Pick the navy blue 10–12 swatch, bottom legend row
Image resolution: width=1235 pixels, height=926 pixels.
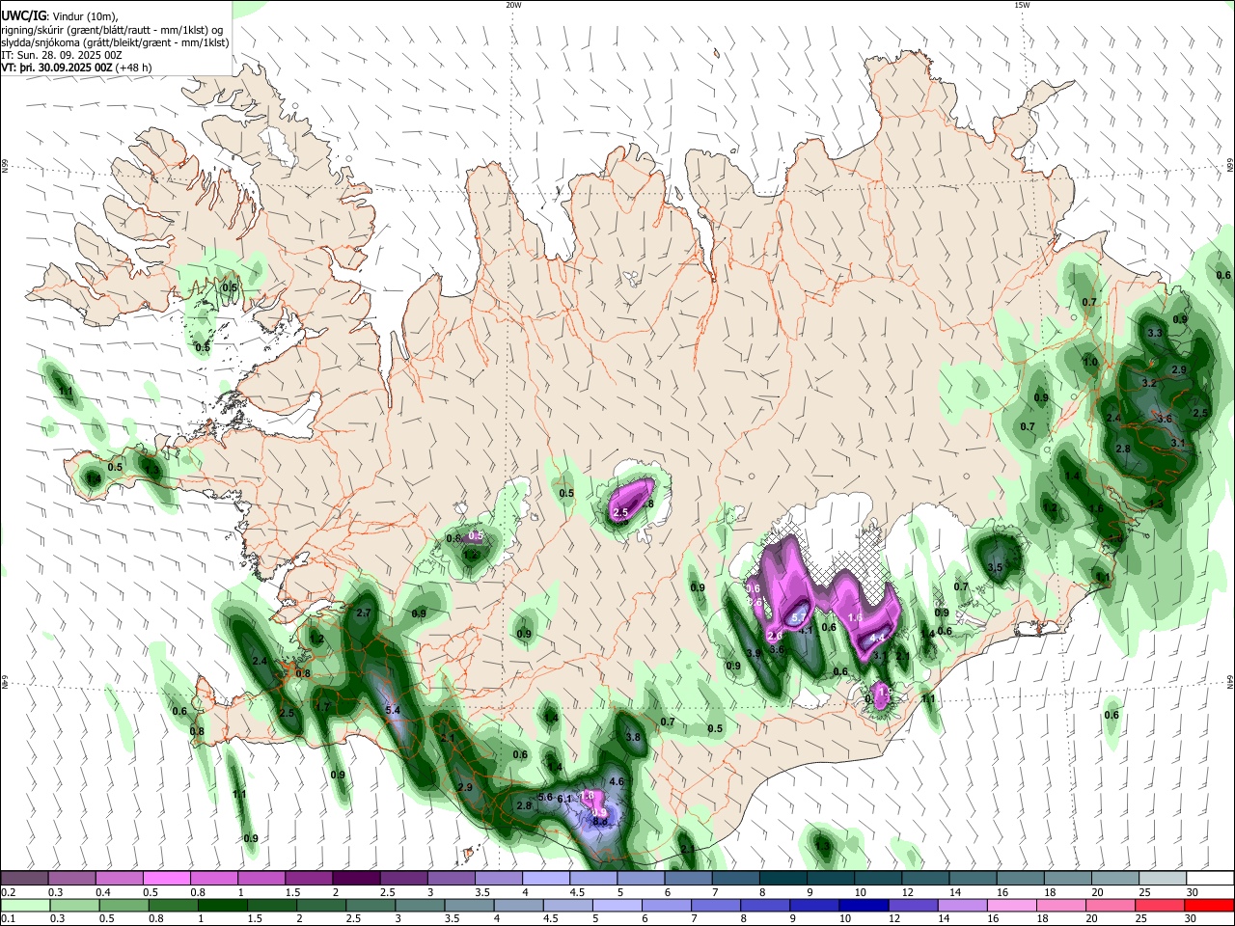(864, 906)
